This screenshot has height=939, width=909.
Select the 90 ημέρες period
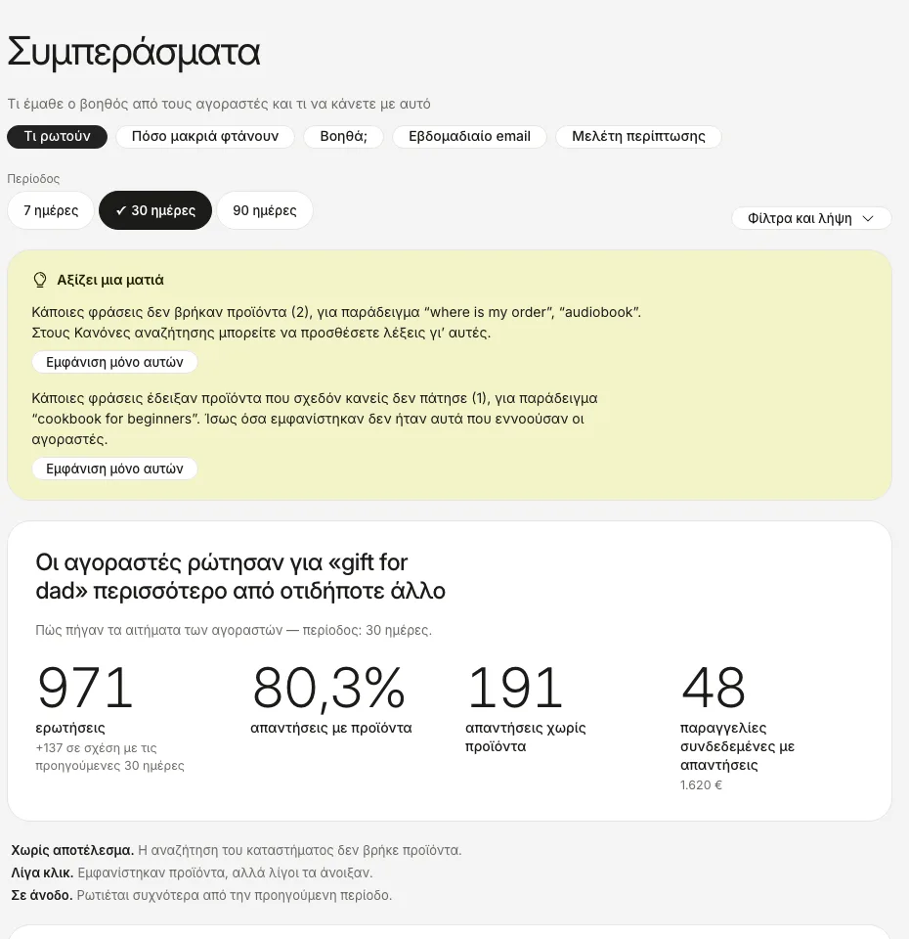pos(265,210)
